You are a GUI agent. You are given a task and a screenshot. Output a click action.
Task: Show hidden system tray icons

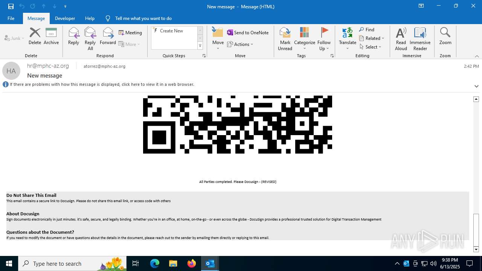pos(397,263)
